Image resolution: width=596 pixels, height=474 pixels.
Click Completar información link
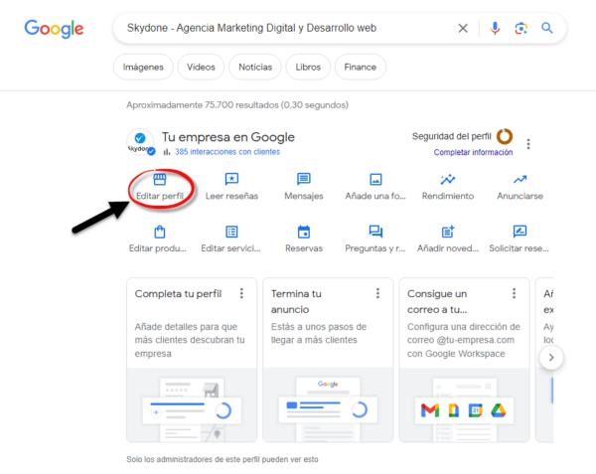473,152
